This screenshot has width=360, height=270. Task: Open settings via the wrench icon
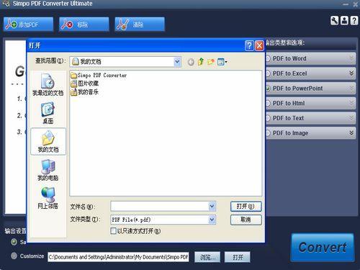[x=334, y=21]
